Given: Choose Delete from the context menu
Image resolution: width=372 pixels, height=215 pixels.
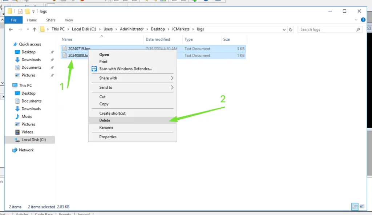Looking at the screenshot, I should pos(105,120).
